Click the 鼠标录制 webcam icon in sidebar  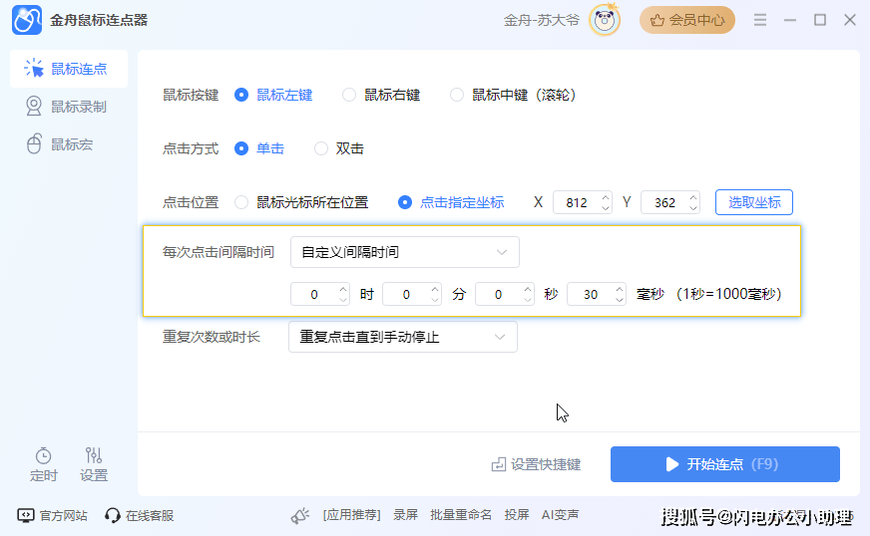click(34, 107)
